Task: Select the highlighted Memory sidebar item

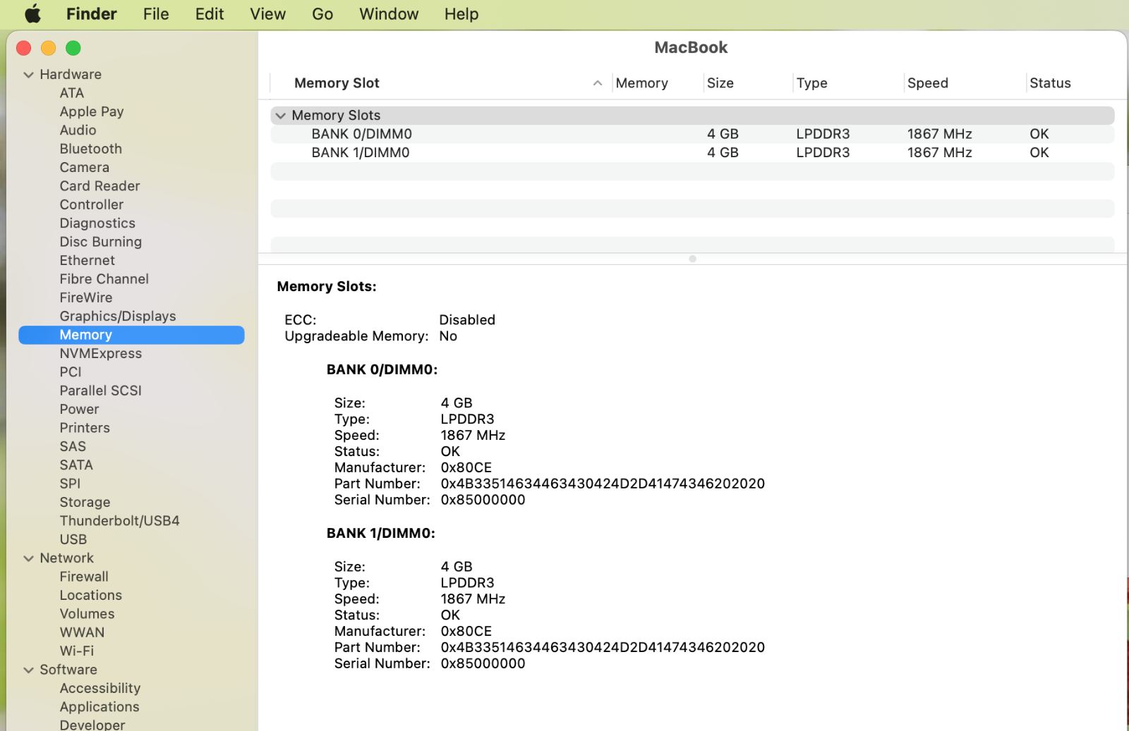Action: [131, 335]
